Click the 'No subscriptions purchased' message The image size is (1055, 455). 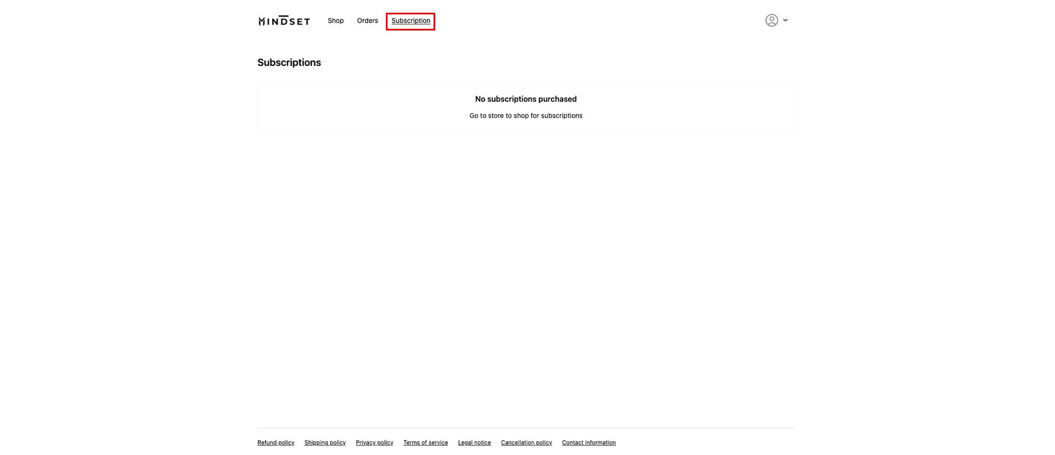tap(526, 99)
